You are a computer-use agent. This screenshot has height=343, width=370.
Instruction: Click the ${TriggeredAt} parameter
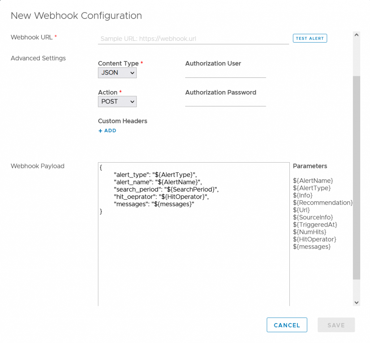point(315,225)
